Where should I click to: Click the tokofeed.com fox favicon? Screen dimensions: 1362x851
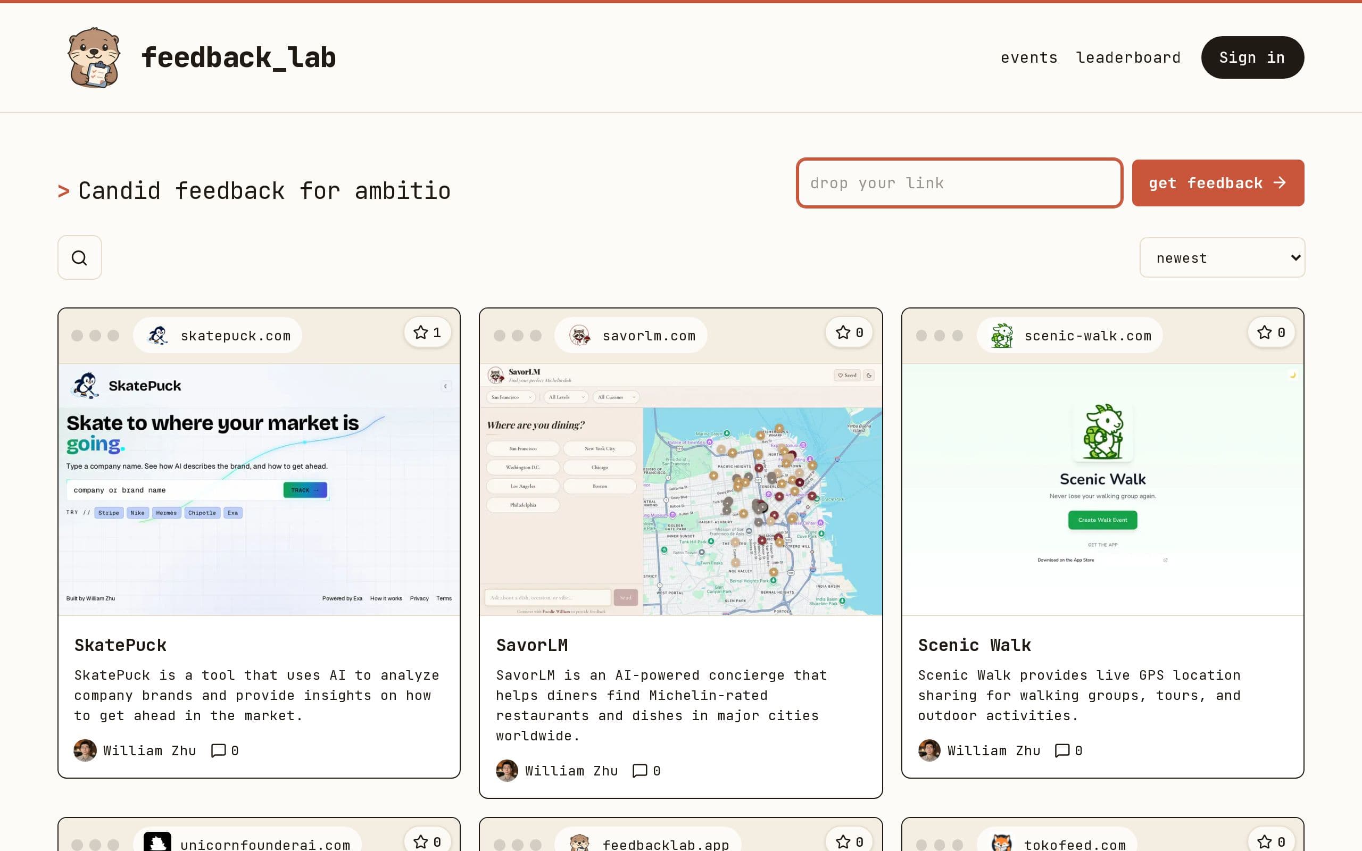[x=1001, y=842]
